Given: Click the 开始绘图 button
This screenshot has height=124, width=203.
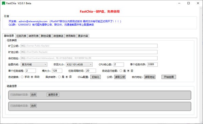Looking at the screenshot, I should coord(169,77).
